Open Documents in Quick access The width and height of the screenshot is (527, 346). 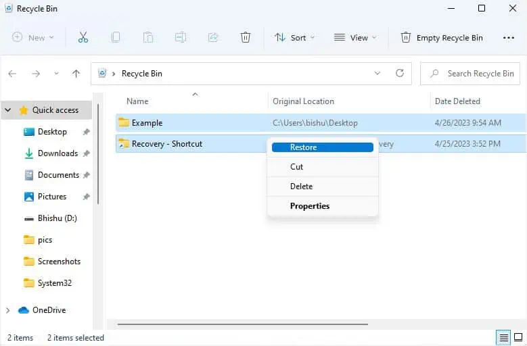58,175
